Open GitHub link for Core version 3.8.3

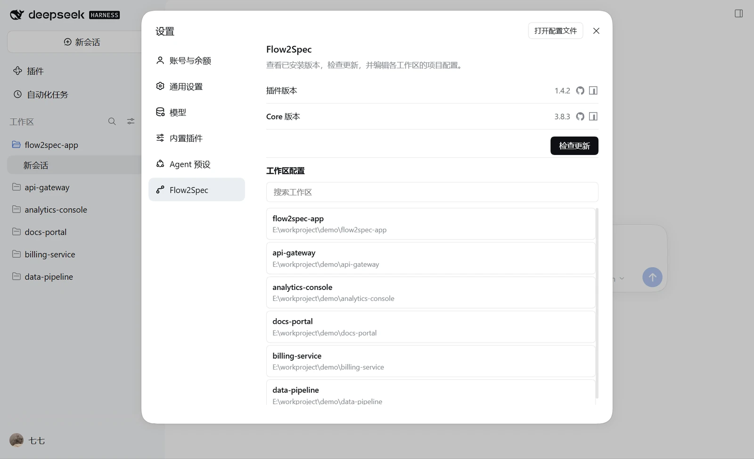click(580, 116)
